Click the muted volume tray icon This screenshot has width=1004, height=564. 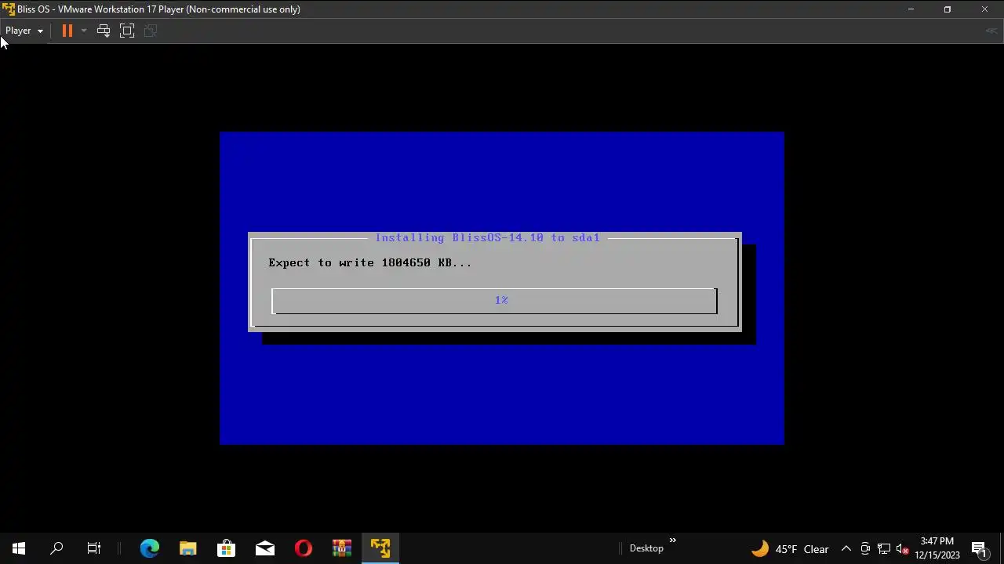[903, 549]
